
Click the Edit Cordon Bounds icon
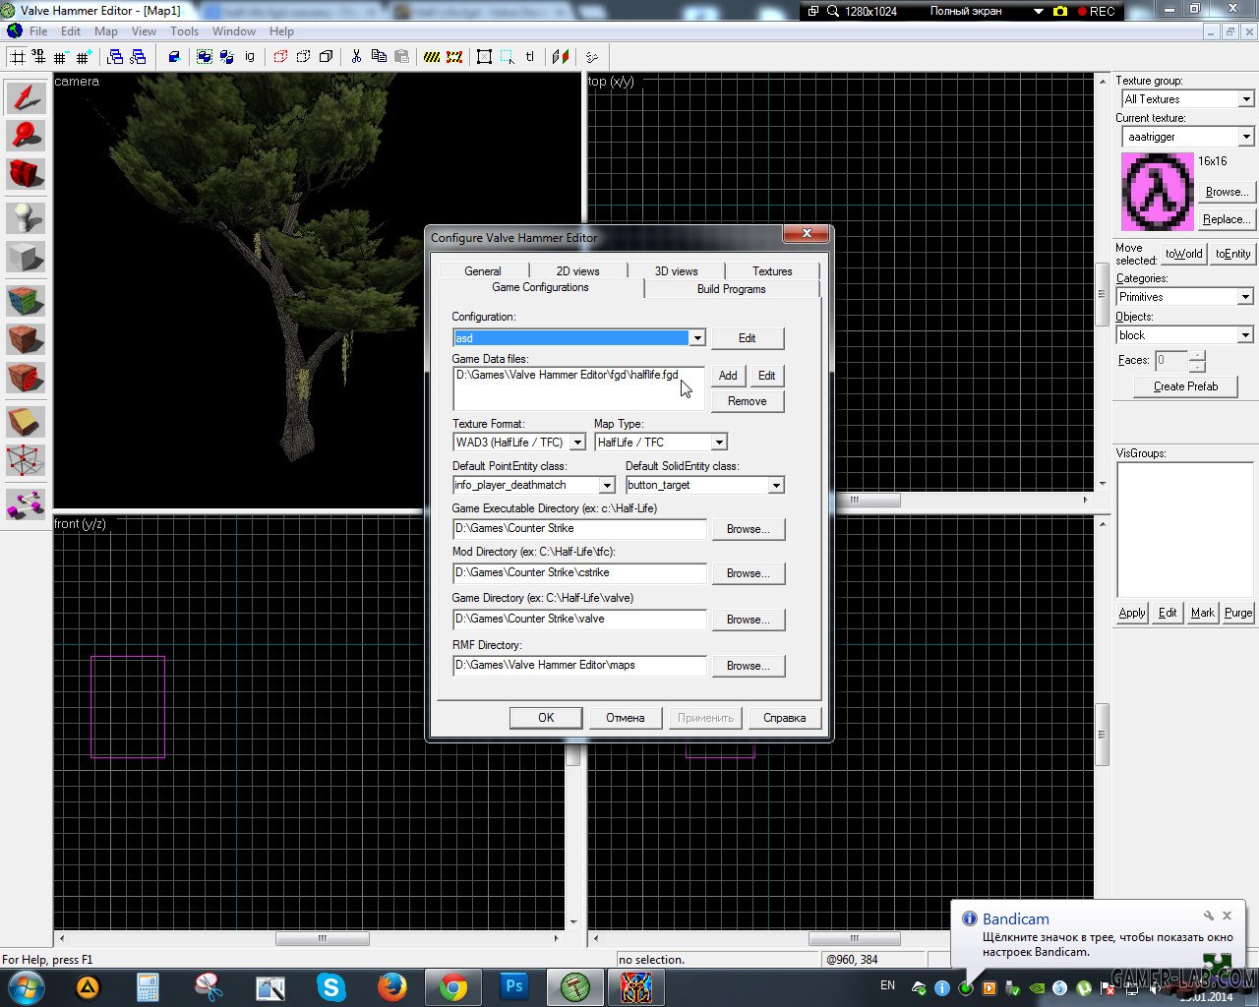tap(454, 57)
